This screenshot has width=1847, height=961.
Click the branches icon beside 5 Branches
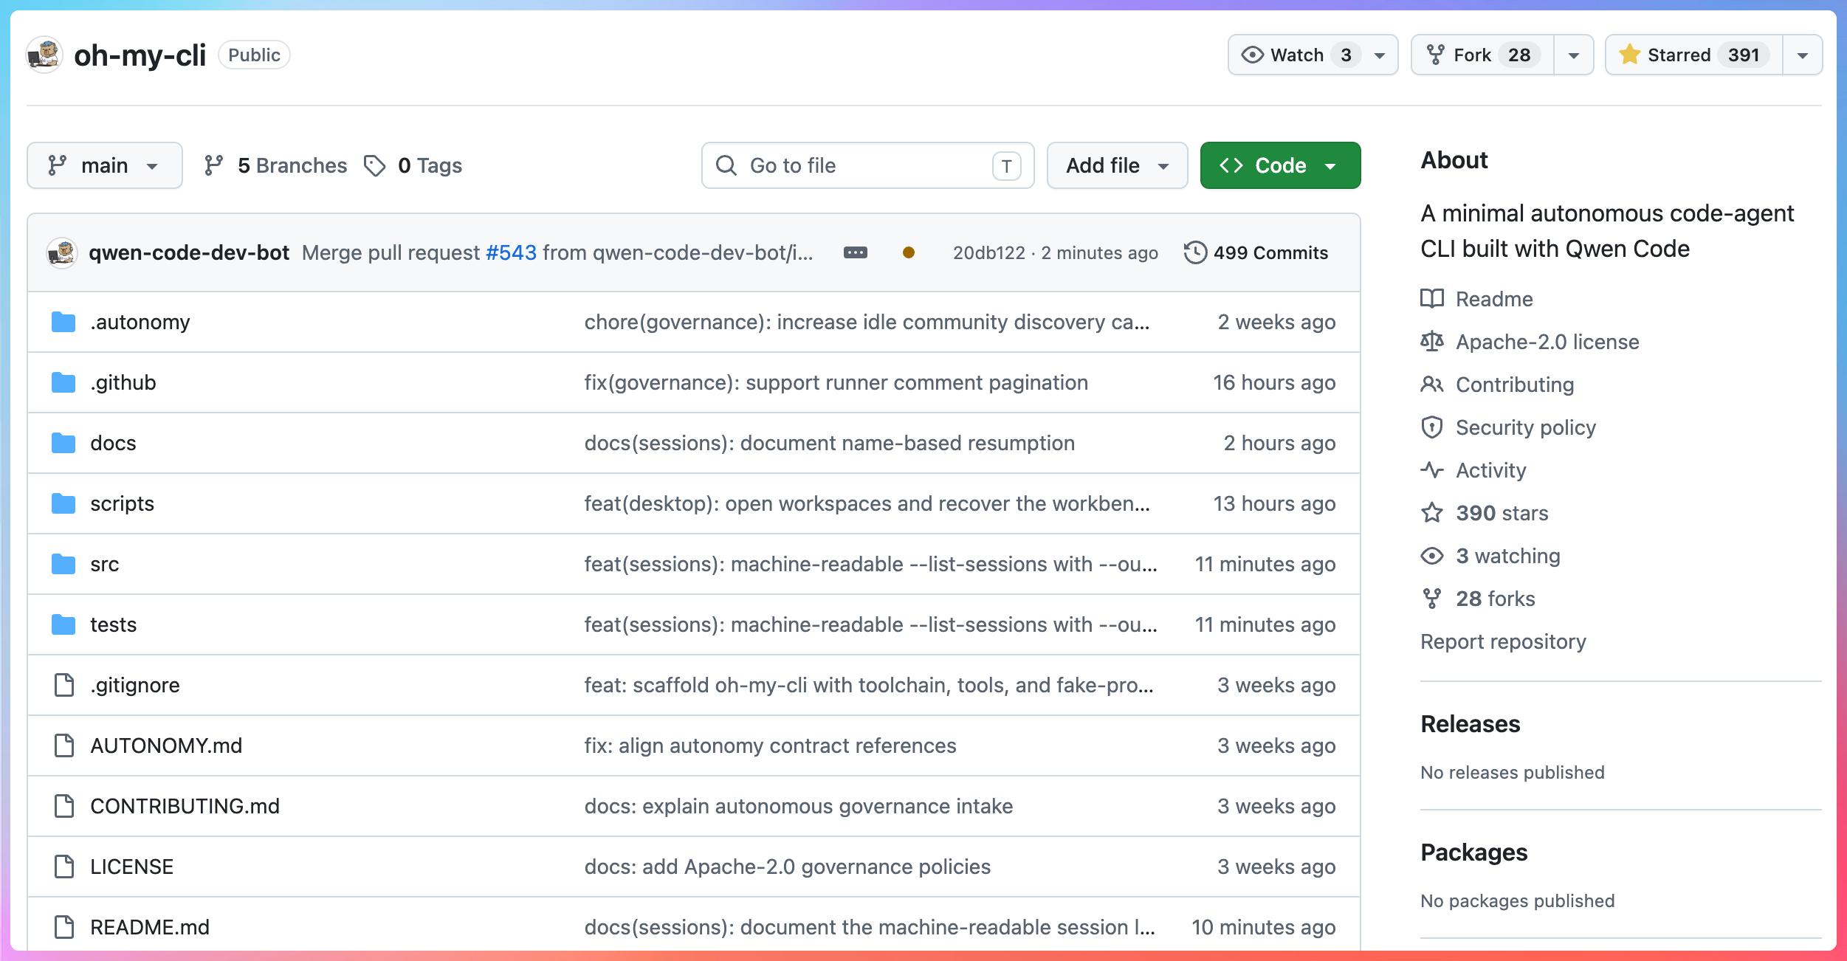pyautogui.click(x=213, y=165)
